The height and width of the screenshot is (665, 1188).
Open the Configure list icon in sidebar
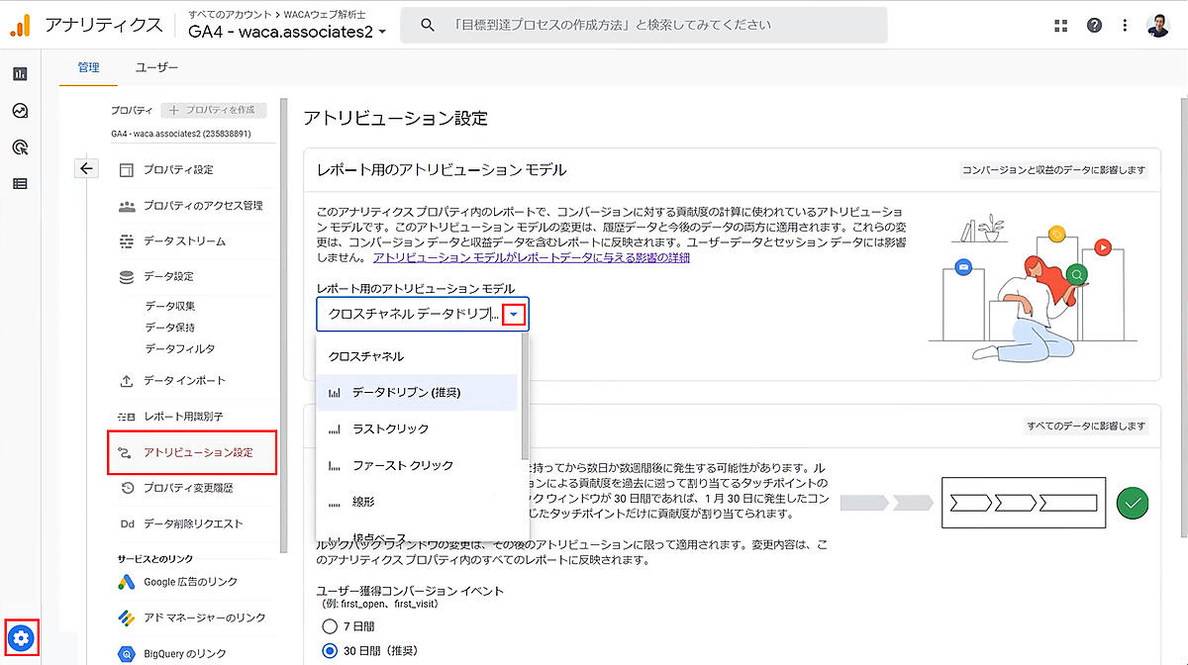[20, 183]
